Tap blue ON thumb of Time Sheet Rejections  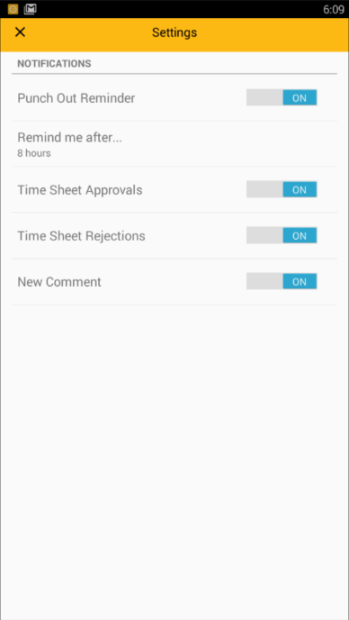(300, 235)
